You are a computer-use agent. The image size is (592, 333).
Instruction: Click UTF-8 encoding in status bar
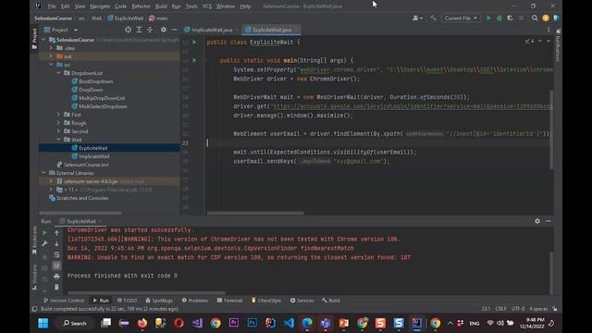coord(518,309)
